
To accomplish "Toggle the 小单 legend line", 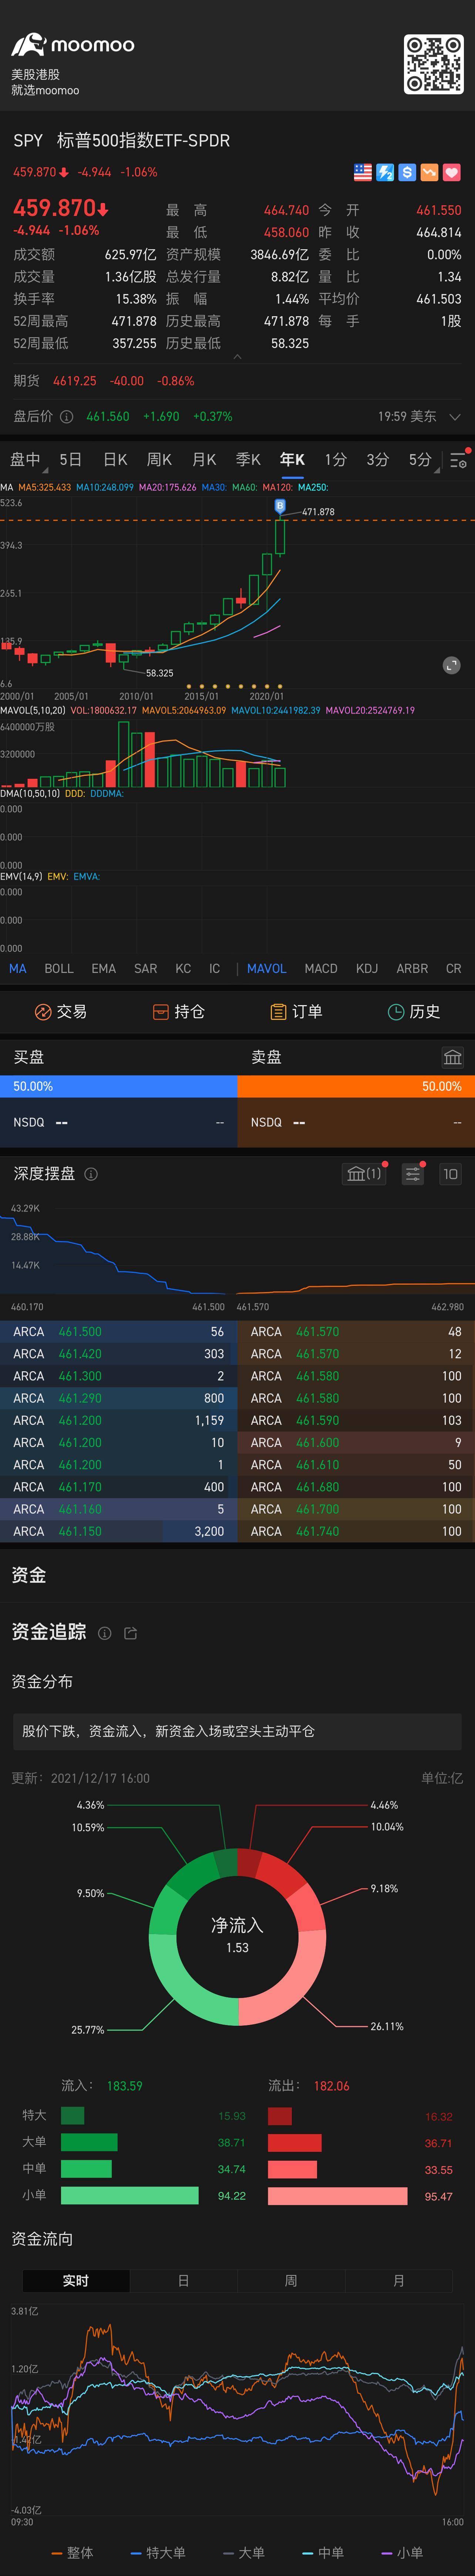I will tap(402, 2553).
